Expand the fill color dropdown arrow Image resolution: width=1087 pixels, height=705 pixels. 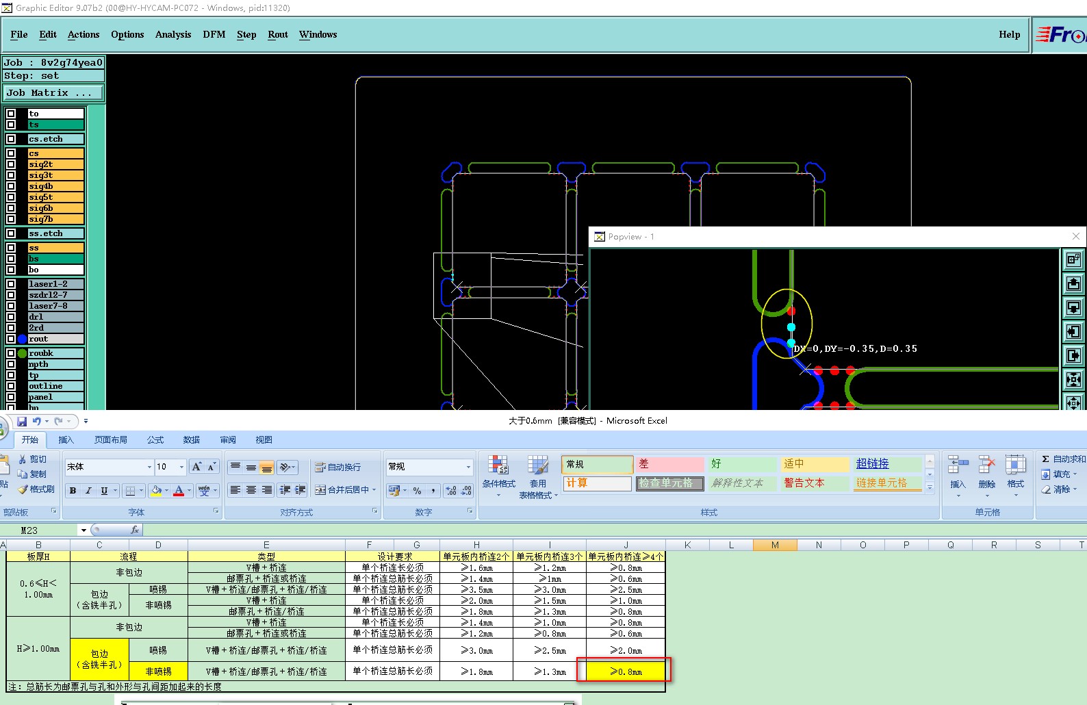pyautogui.click(x=167, y=490)
